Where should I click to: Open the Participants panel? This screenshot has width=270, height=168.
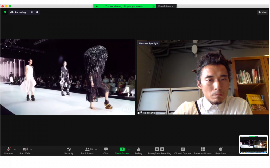[x=87, y=151]
